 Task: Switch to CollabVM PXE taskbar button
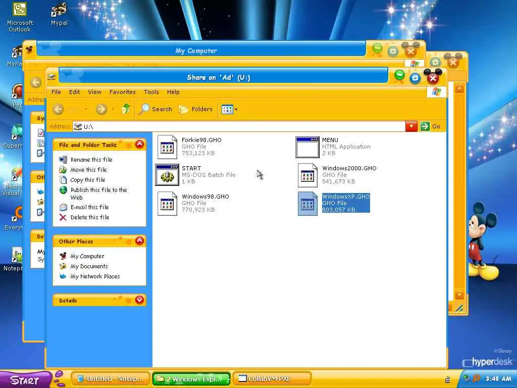pyautogui.click(x=272, y=379)
